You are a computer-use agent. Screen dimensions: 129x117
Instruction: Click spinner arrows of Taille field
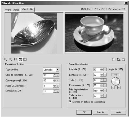102,80
